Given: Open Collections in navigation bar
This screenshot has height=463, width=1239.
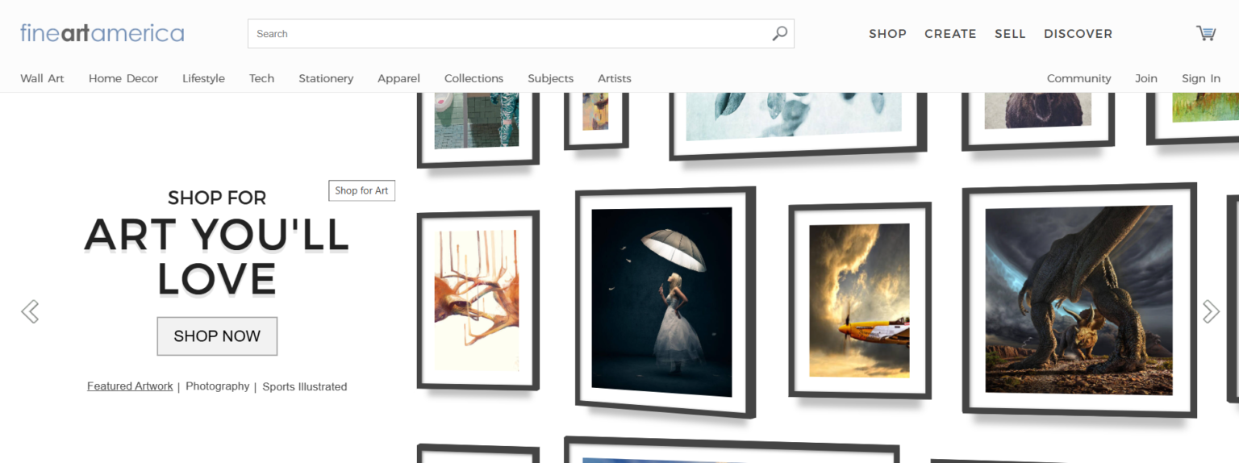Looking at the screenshot, I should [473, 78].
